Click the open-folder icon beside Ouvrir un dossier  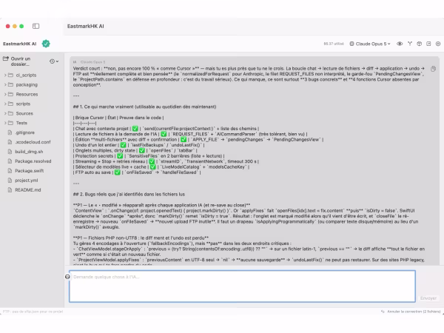point(6,58)
